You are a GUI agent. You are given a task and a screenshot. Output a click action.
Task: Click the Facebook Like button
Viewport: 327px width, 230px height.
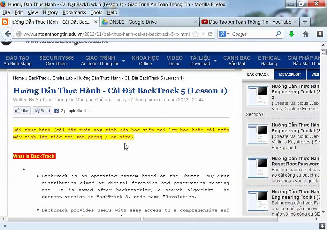pos(22,111)
